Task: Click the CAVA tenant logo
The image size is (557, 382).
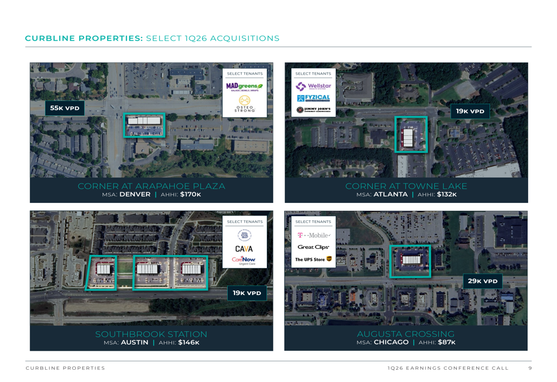Action: [244, 249]
